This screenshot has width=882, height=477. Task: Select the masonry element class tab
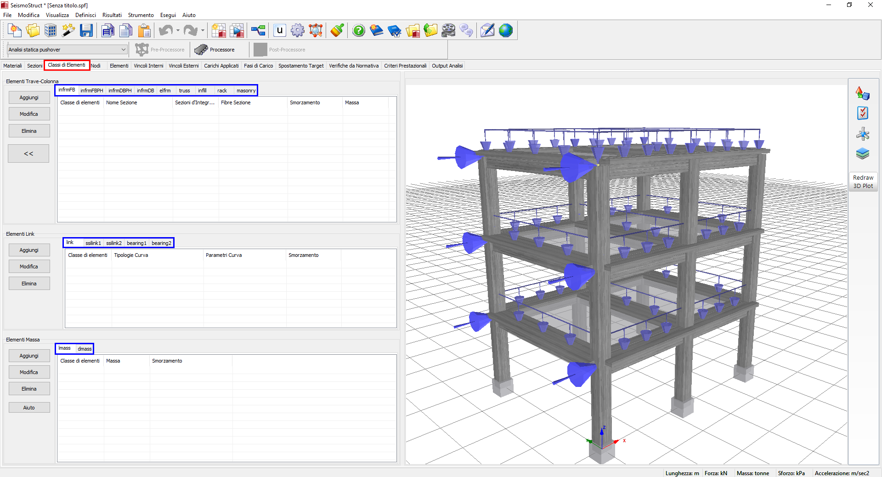246,91
